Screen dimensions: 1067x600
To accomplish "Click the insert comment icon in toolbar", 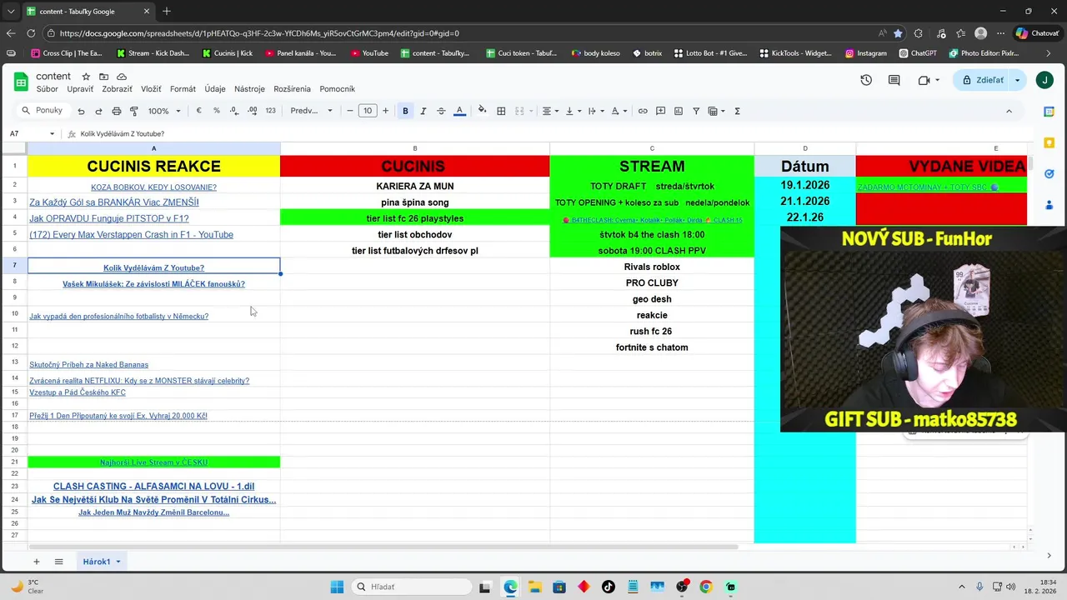I will click(660, 111).
